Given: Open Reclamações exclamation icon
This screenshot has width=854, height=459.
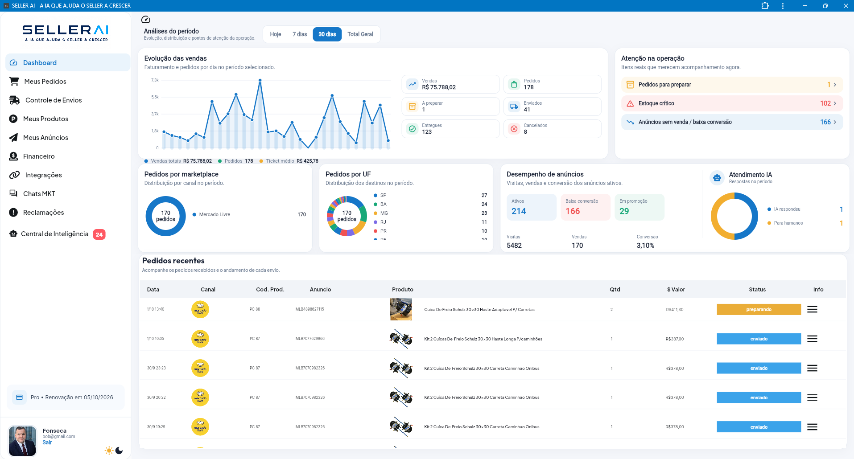Looking at the screenshot, I should tap(13, 213).
